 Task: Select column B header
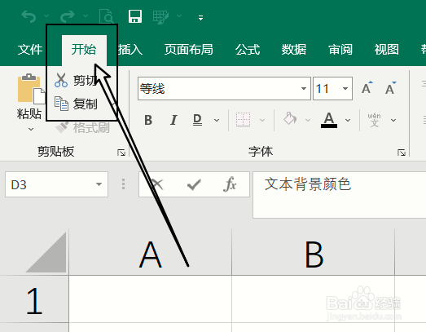(314, 252)
